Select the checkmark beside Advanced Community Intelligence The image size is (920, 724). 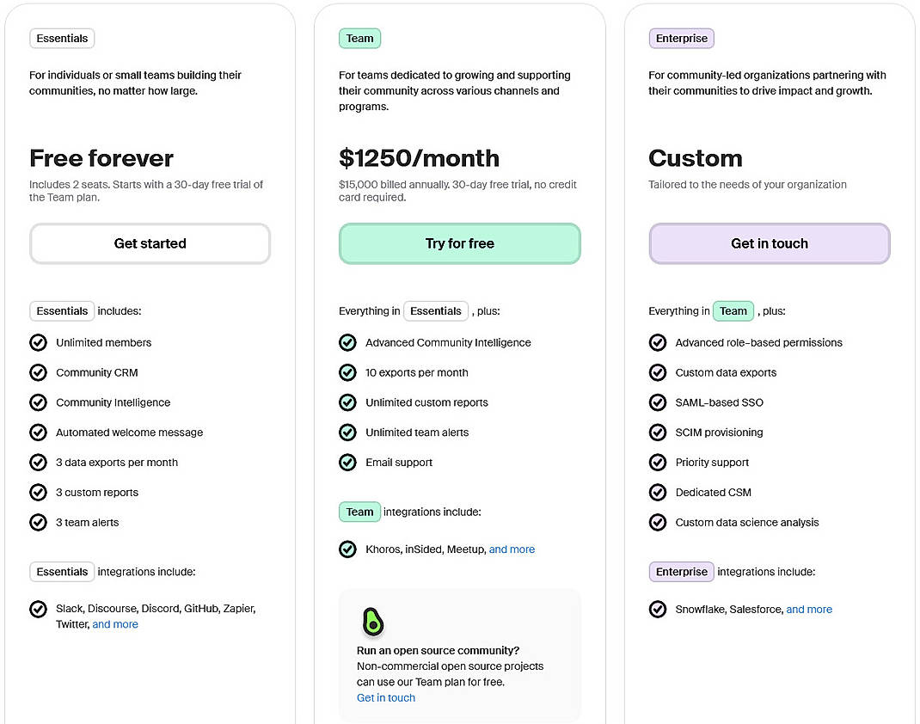[x=347, y=342]
